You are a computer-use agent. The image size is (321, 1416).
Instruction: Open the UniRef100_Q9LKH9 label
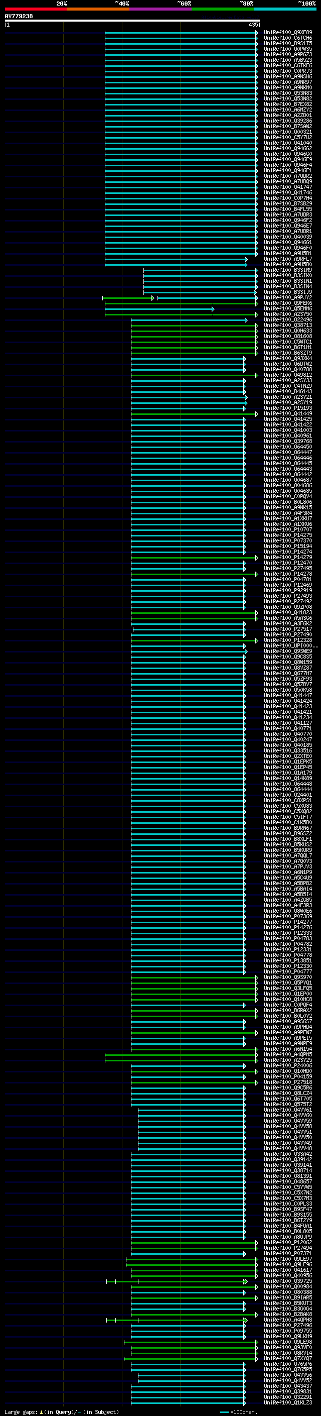(287, 1336)
